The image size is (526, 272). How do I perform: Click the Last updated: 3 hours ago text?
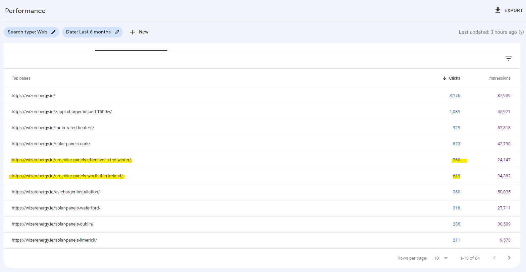tap(488, 32)
